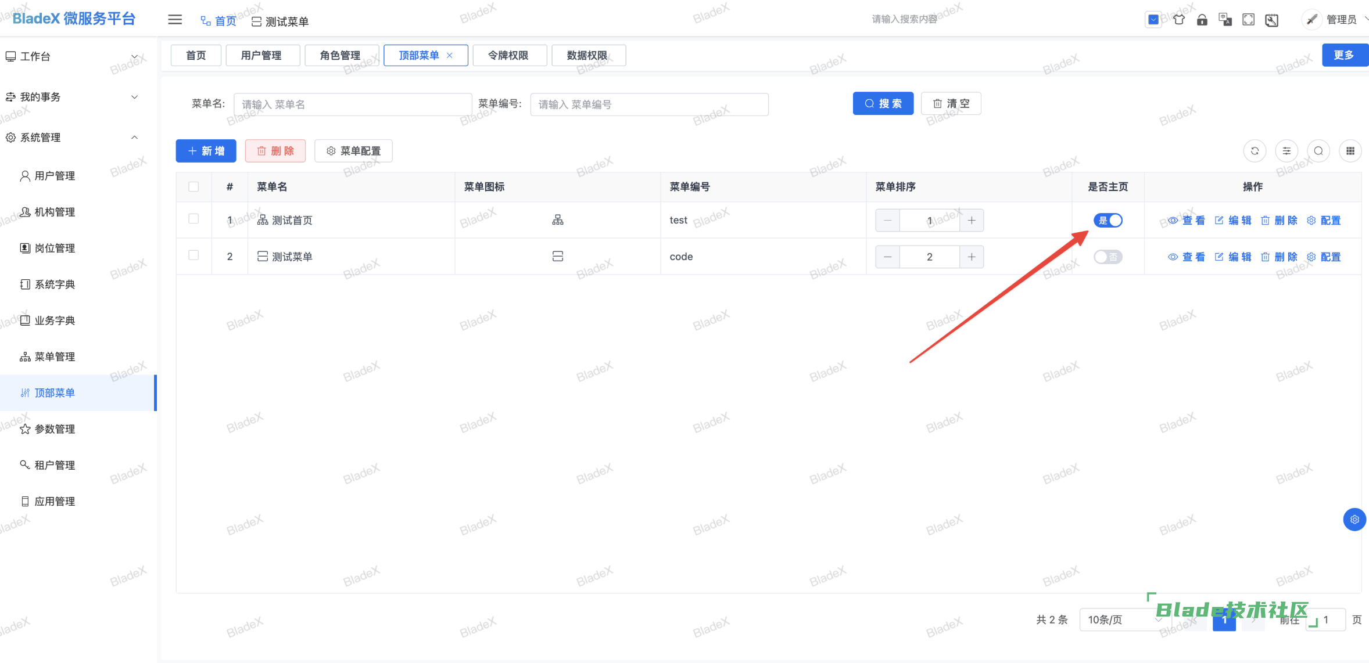Click the hamburger sidebar collapse icon
1369x663 pixels.
coord(175,20)
